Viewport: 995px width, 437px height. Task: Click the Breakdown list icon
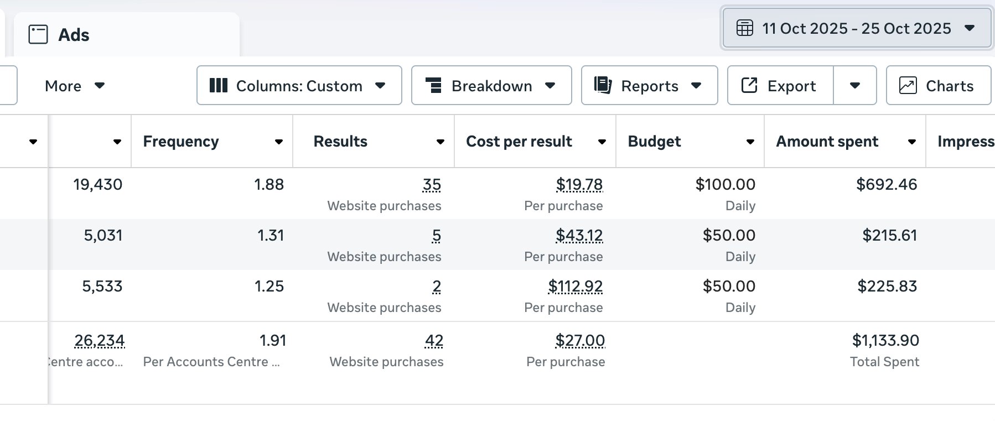433,86
